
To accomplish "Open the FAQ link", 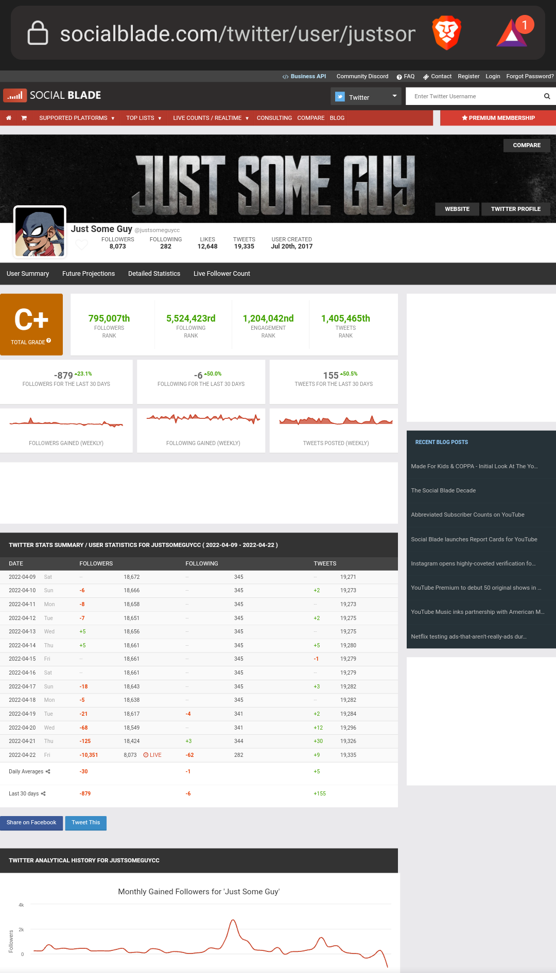I will [406, 76].
